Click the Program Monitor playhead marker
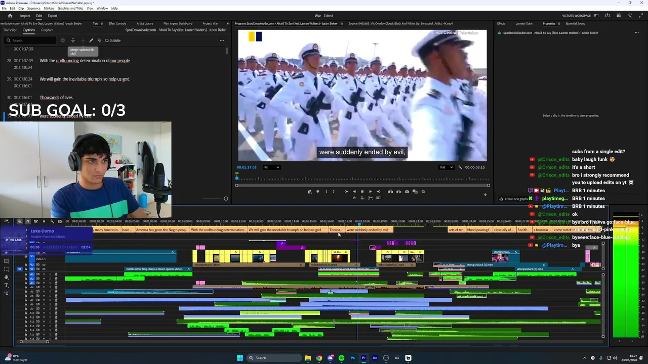This screenshot has height=364, width=648. 236,177
